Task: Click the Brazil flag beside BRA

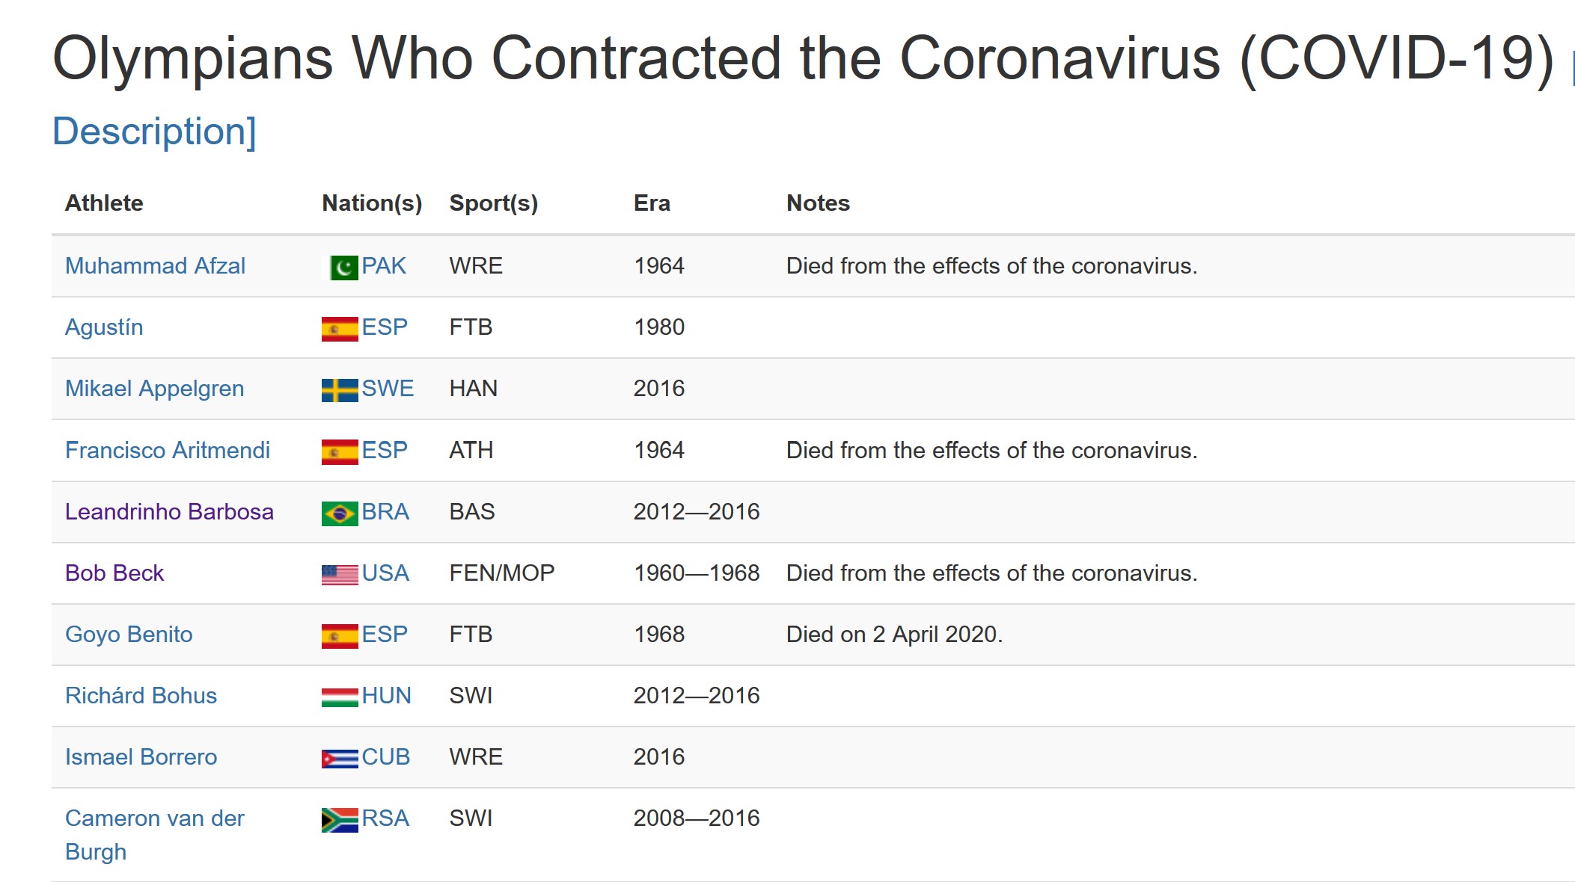Action: point(340,514)
